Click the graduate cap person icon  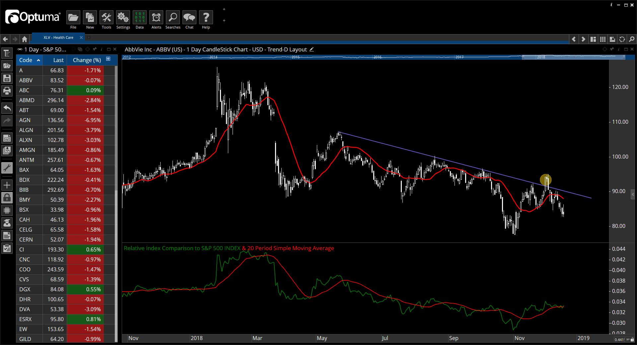tap(7, 223)
